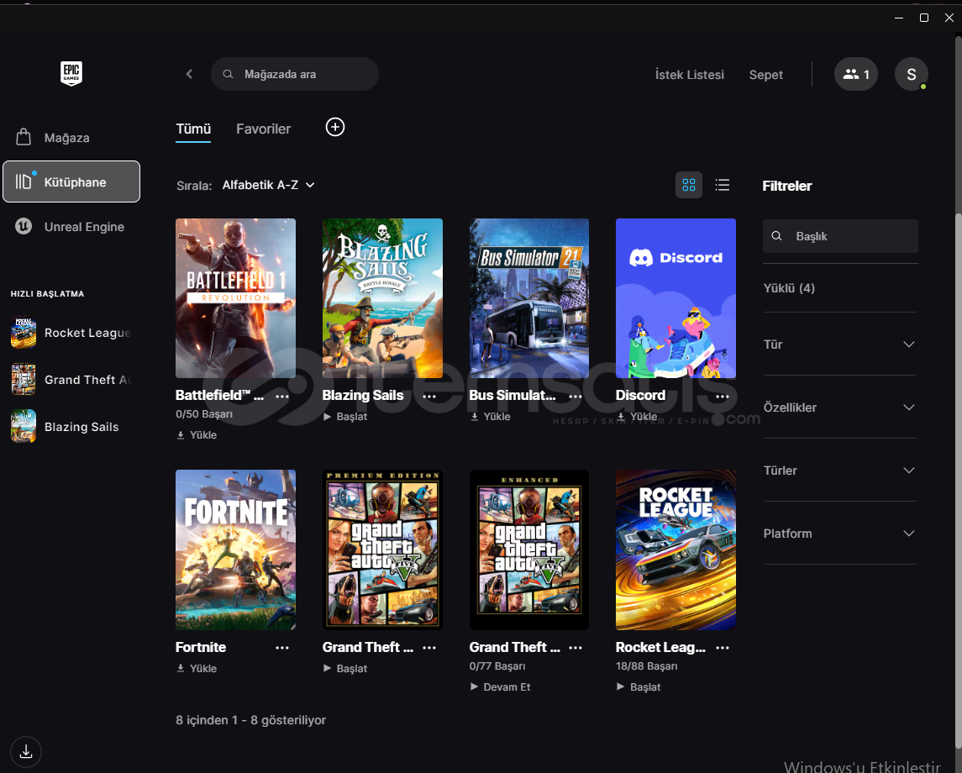Open the Battlefield 1 Revolution cover
The height and width of the screenshot is (773, 962).
click(x=235, y=298)
